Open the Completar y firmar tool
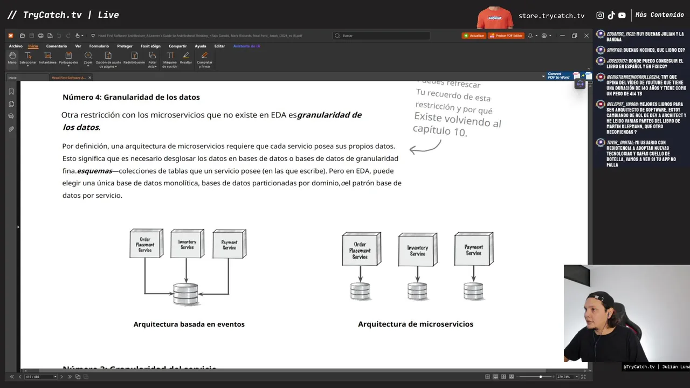Image resolution: width=690 pixels, height=388 pixels. click(x=204, y=59)
